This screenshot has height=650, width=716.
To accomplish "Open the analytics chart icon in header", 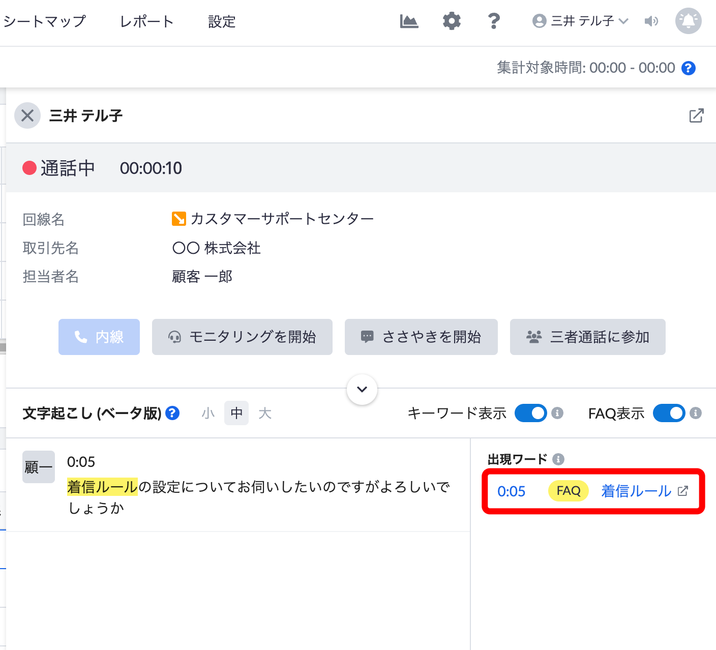I will (x=409, y=21).
